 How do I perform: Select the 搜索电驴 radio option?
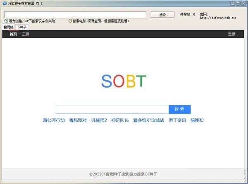point(70,21)
